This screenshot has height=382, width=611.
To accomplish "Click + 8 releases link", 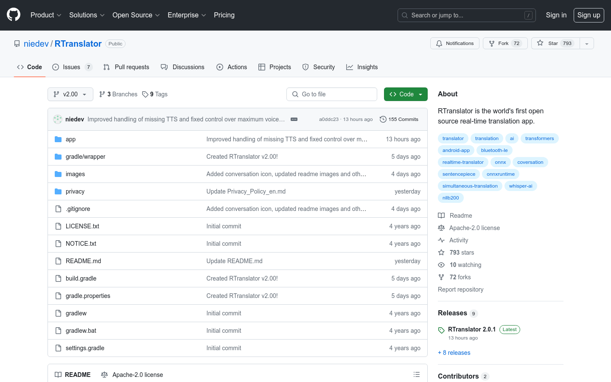I will 454,353.
